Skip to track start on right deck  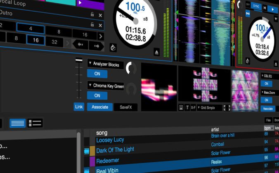click(x=265, y=8)
